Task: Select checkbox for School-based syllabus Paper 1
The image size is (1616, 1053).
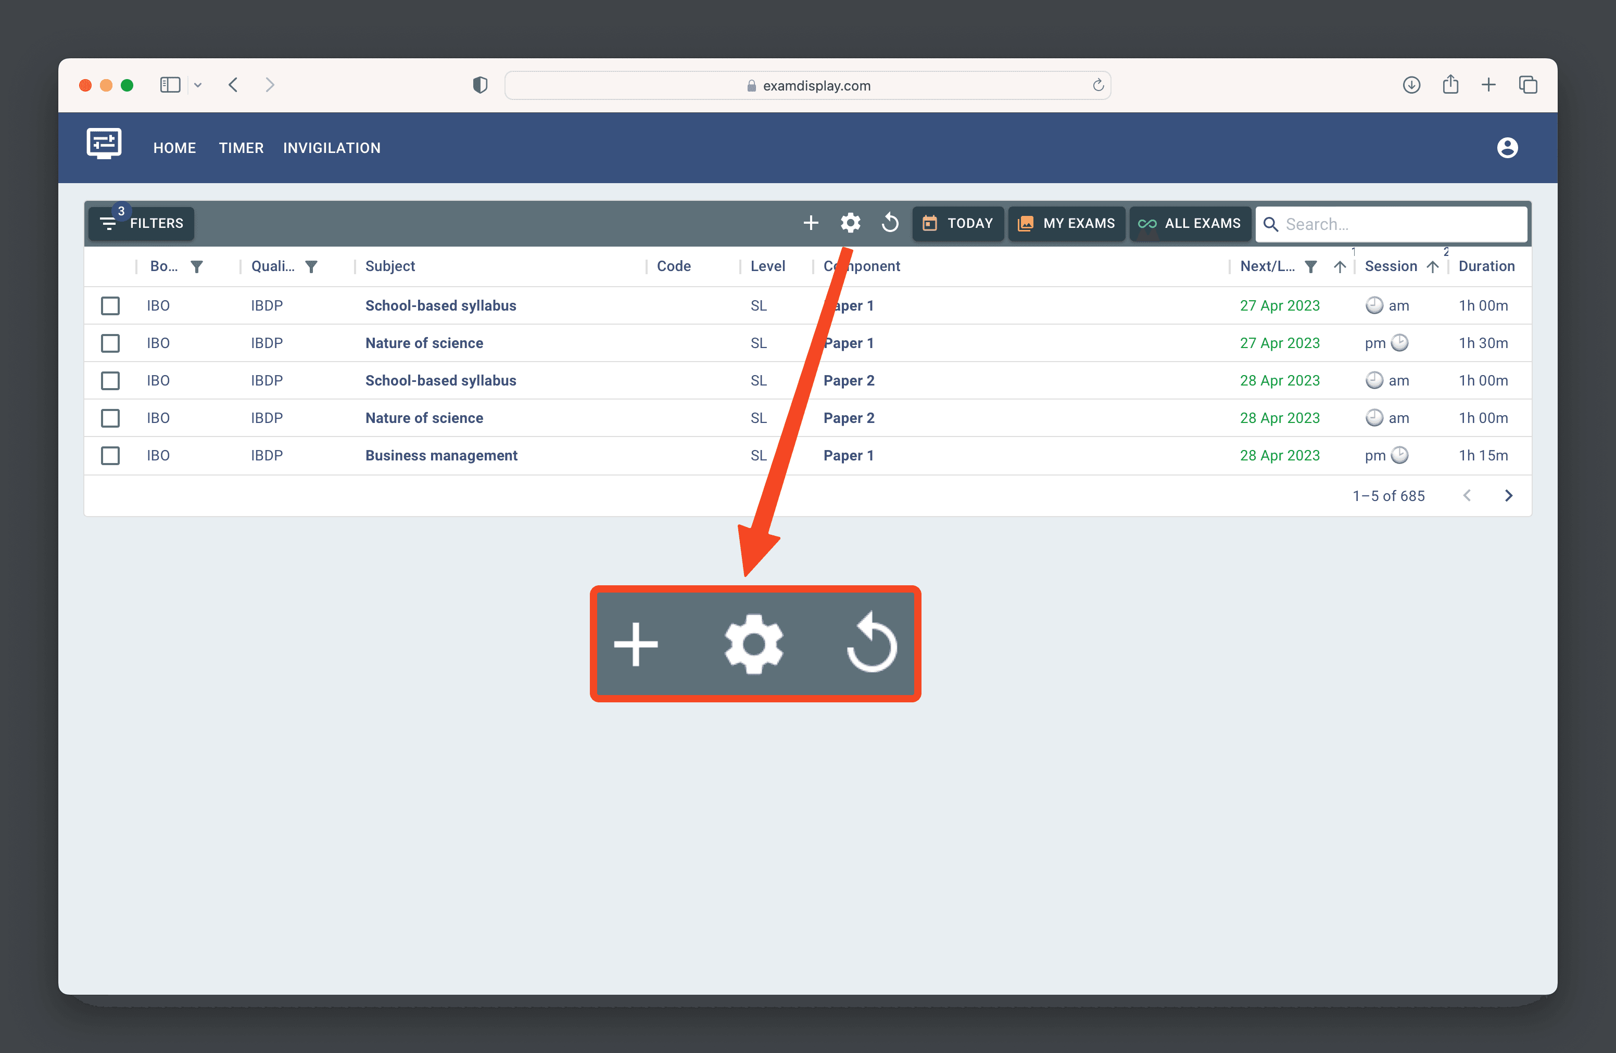Action: (x=110, y=305)
